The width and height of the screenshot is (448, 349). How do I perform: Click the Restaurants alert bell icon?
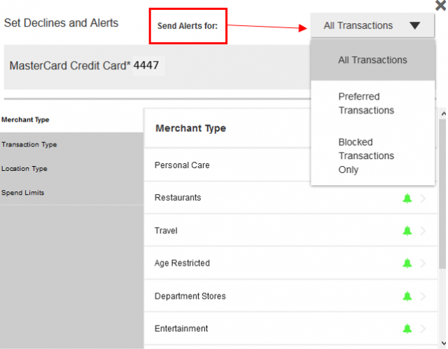[x=407, y=198]
